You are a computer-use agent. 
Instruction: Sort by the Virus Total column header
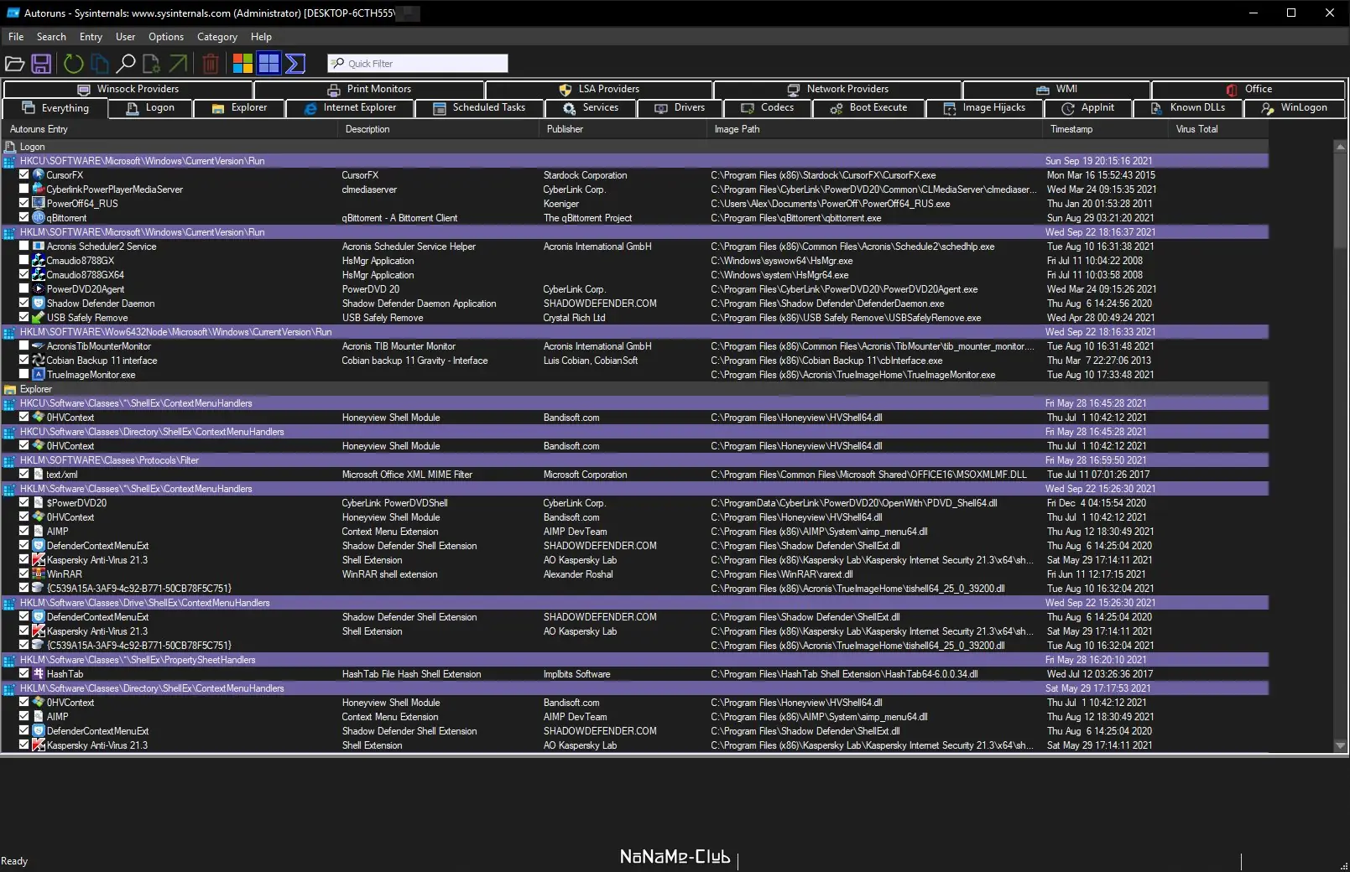tap(1218, 129)
